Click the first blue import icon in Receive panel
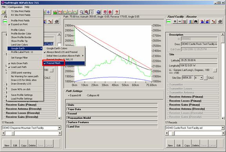226x152 pixels. pos(202,22)
